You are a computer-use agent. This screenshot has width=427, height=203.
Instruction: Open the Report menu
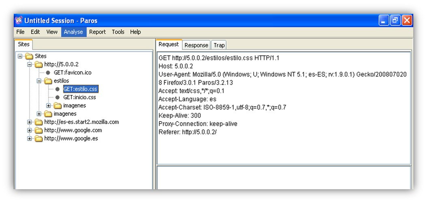click(x=97, y=32)
